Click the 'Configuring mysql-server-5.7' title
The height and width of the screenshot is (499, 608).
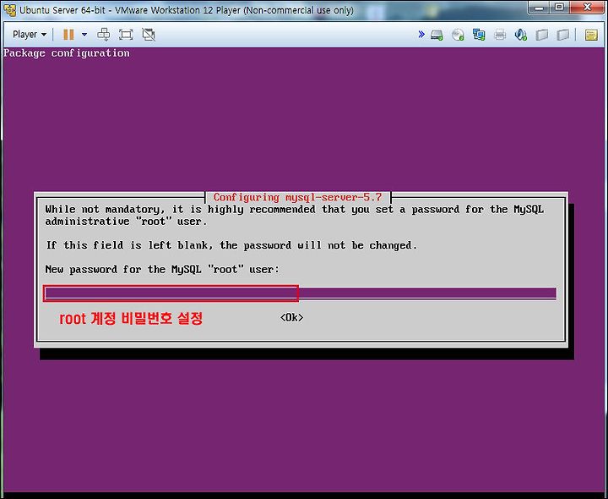(x=297, y=197)
